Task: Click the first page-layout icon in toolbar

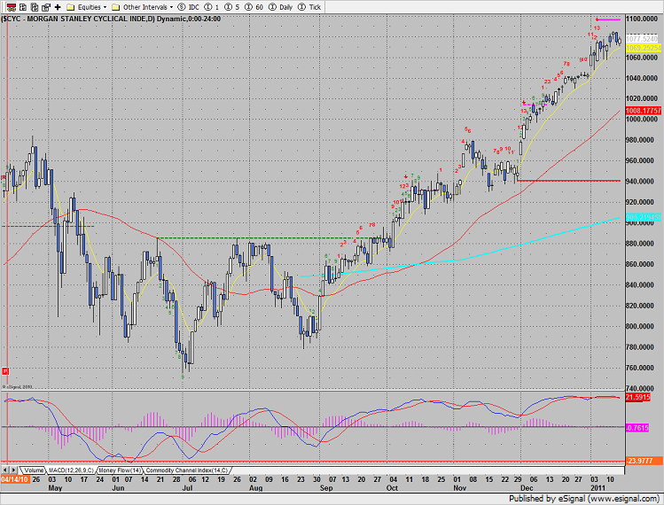Action: pos(23,7)
